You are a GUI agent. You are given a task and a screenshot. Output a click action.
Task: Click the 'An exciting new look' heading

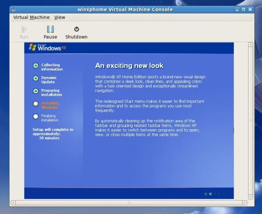point(129,66)
